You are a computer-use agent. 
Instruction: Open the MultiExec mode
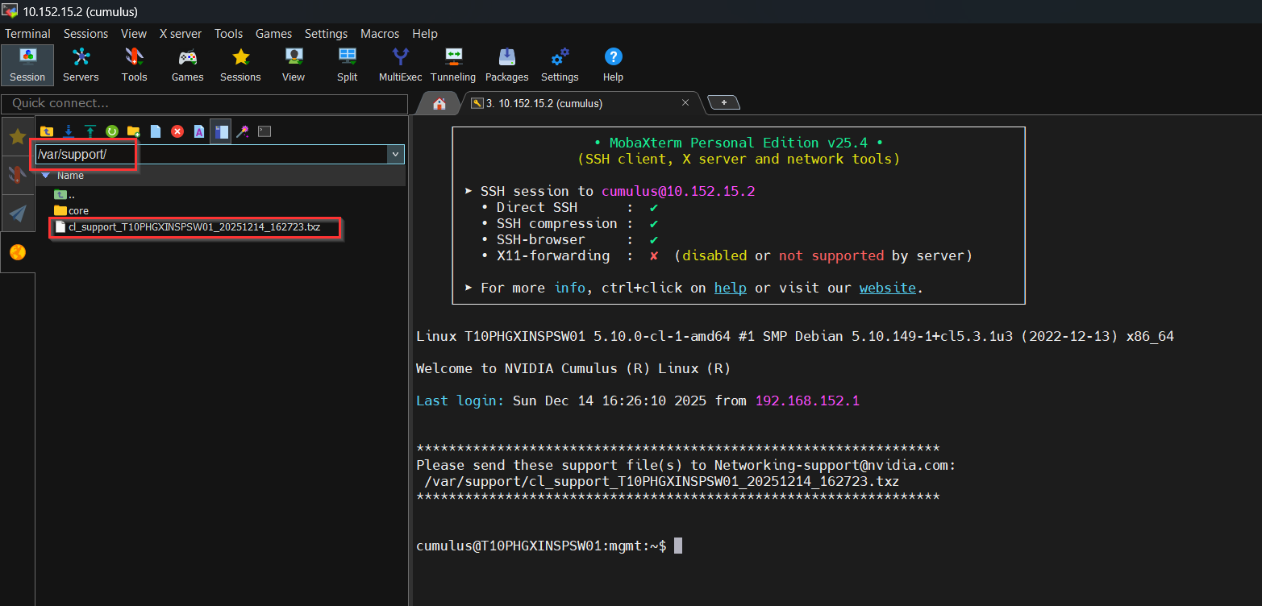click(401, 64)
